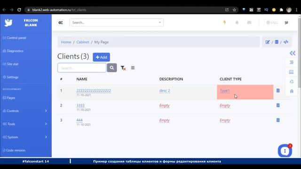Screen dimensions: 301x169
Task: Click the CLIENT TYPE column header
Action: coord(230,79)
